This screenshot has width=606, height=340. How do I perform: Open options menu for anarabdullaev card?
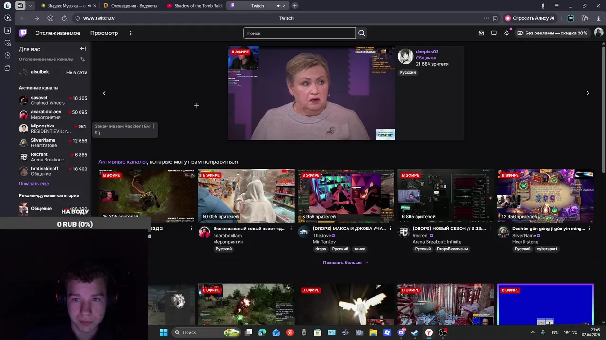pos(291,229)
